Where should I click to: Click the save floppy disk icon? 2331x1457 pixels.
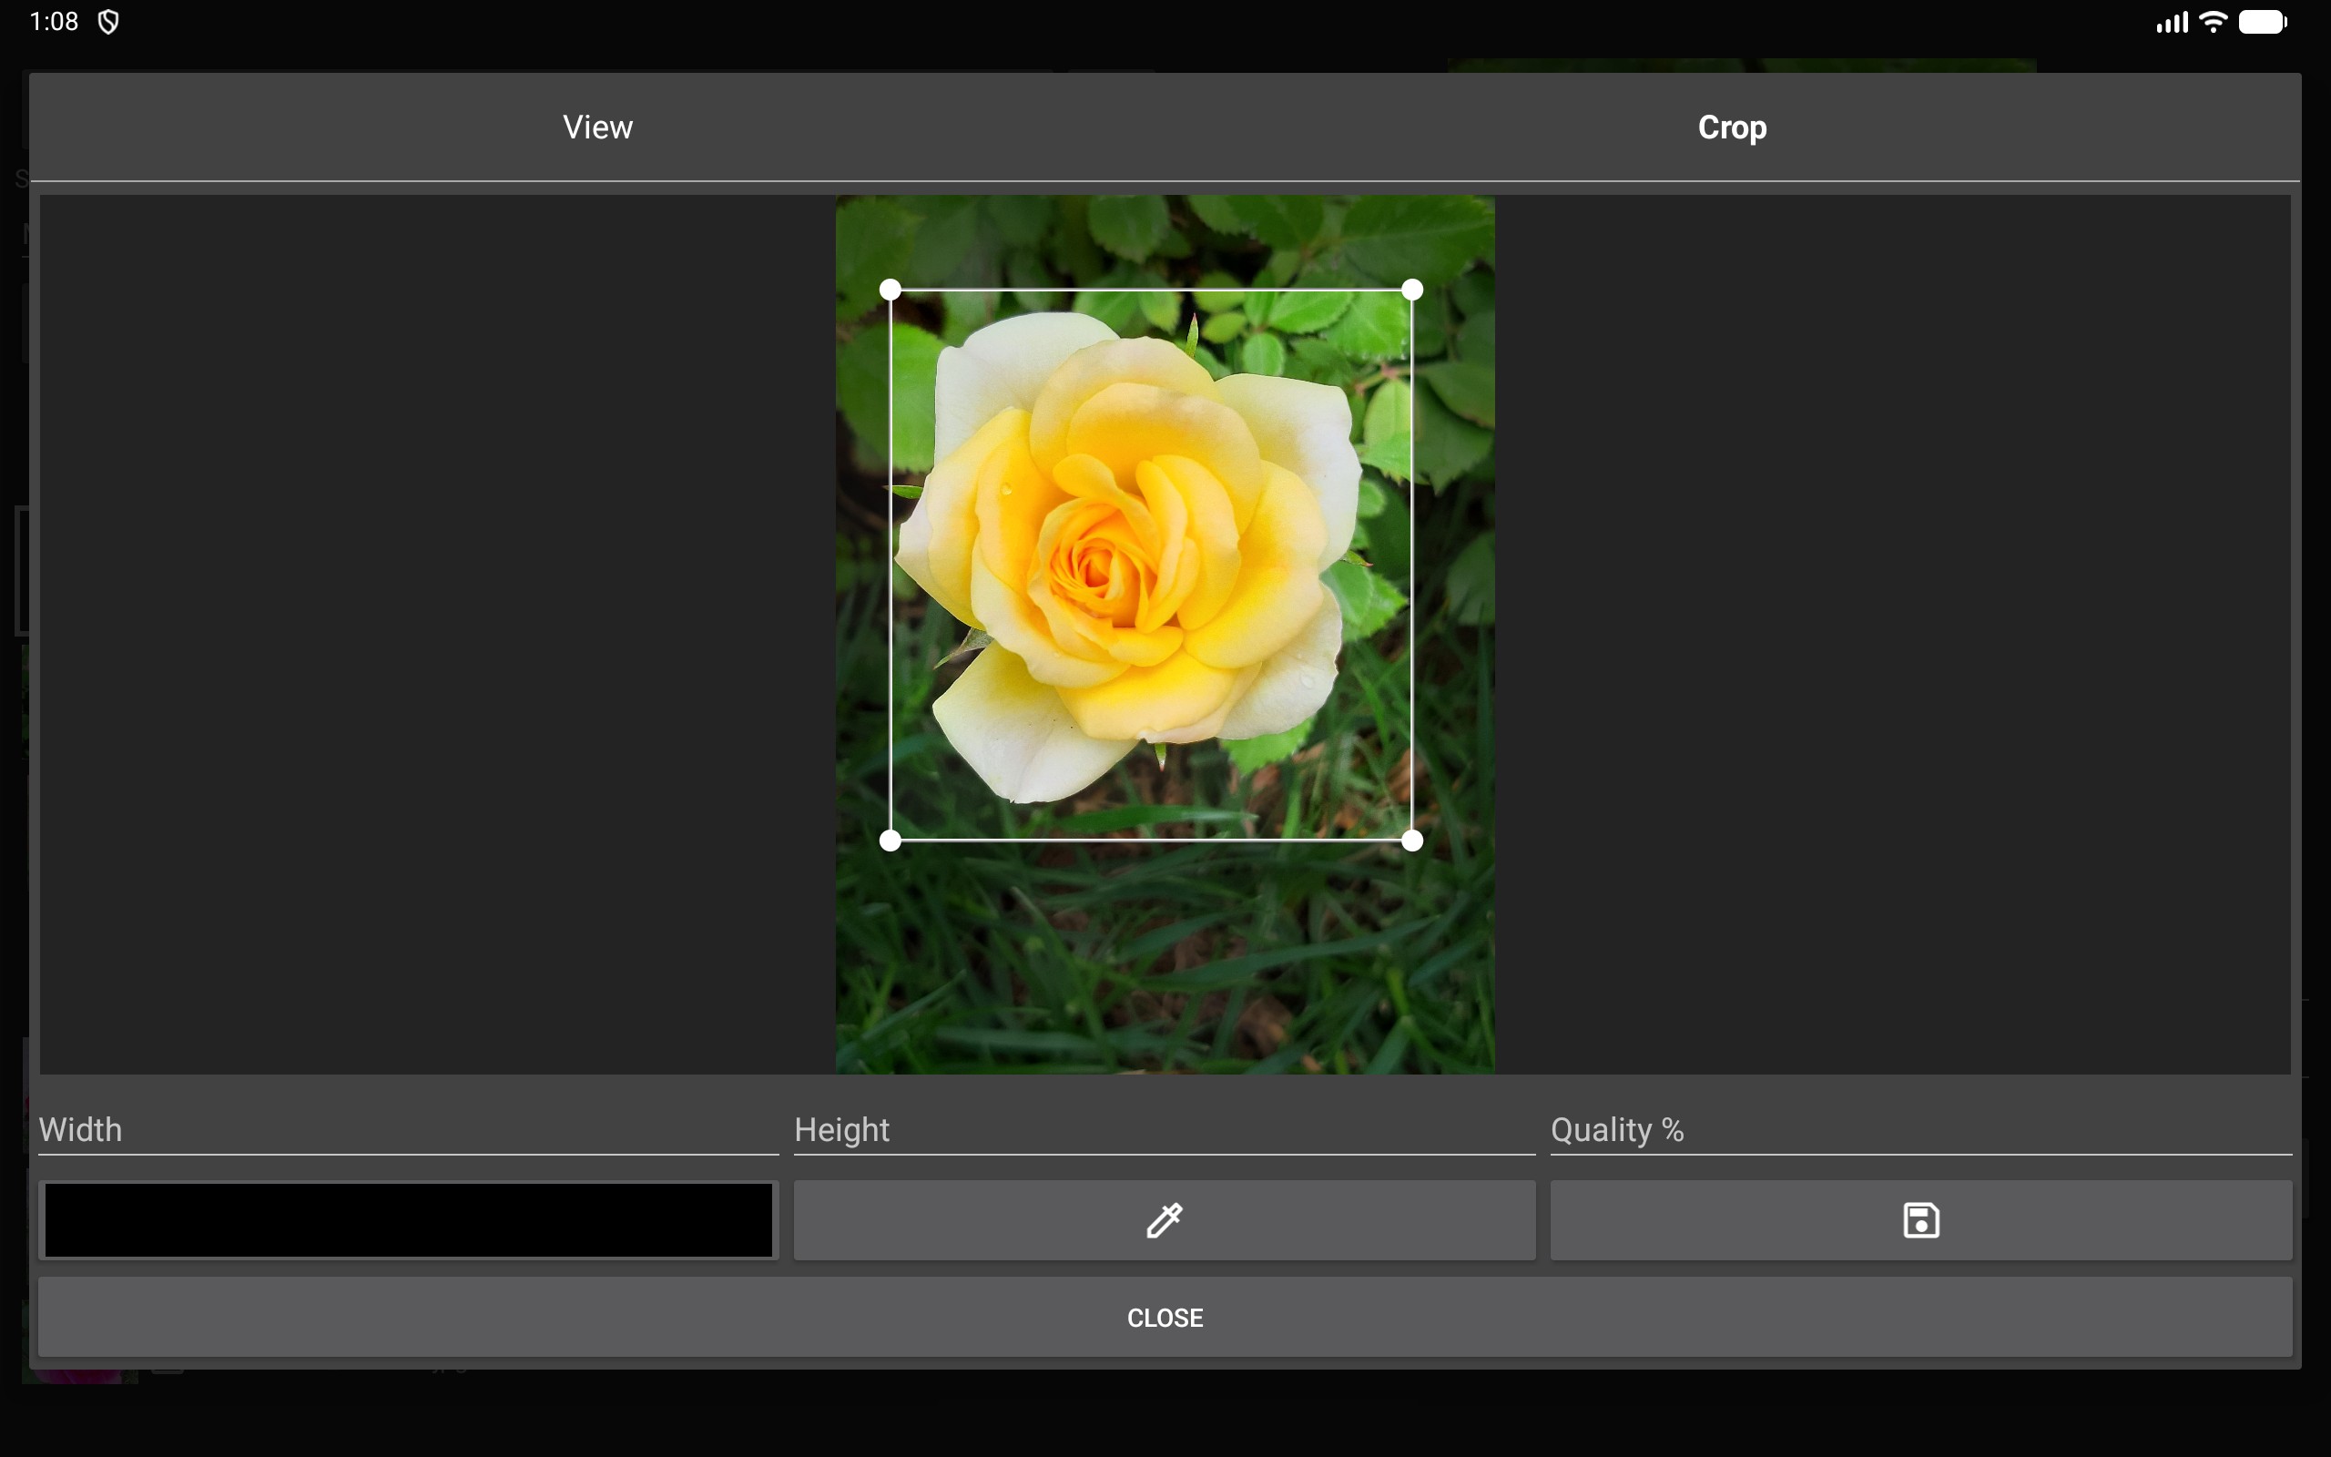point(1920,1220)
